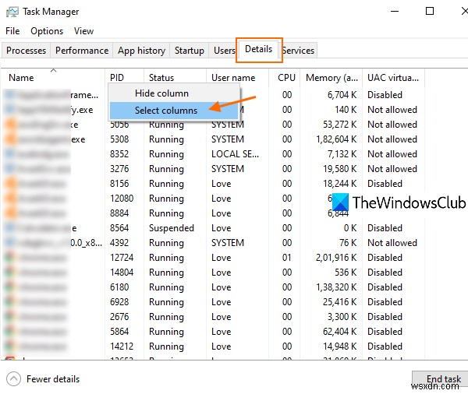Click the 0 K memory value
468x394 pixels.
tap(350, 228)
